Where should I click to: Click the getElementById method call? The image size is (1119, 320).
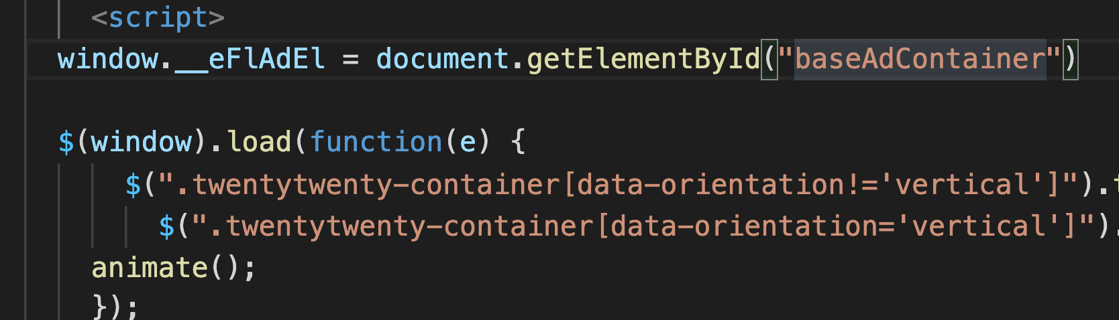click(x=643, y=59)
